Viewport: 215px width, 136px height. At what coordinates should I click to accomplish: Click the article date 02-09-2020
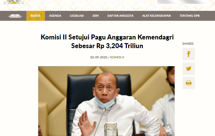[x=99, y=57]
